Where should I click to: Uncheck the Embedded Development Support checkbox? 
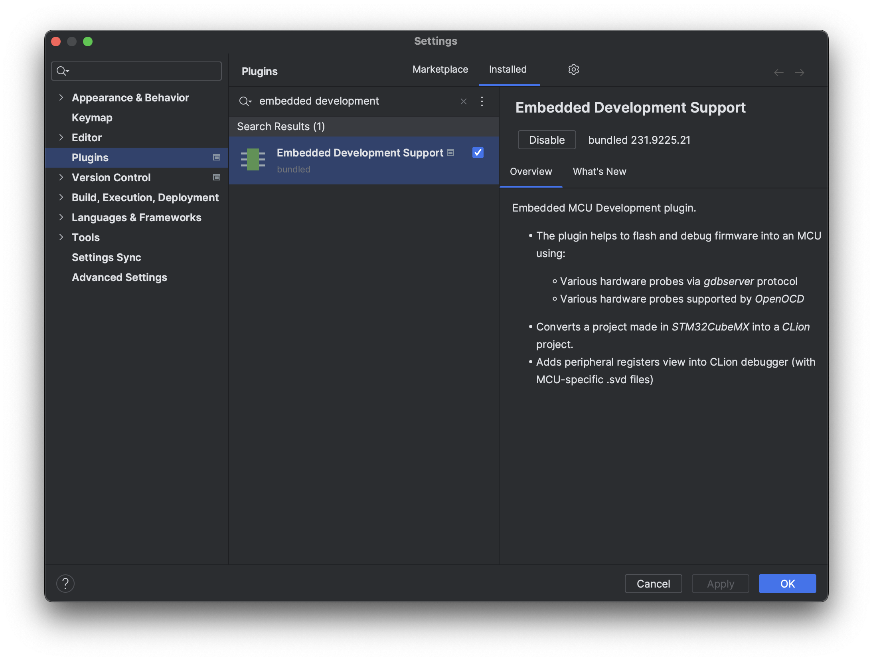478,152
